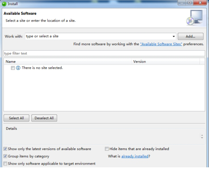The image size is (209, 174).
Task: Open the 'Available Software Sites' preferences link
Action: click(161, 44)
